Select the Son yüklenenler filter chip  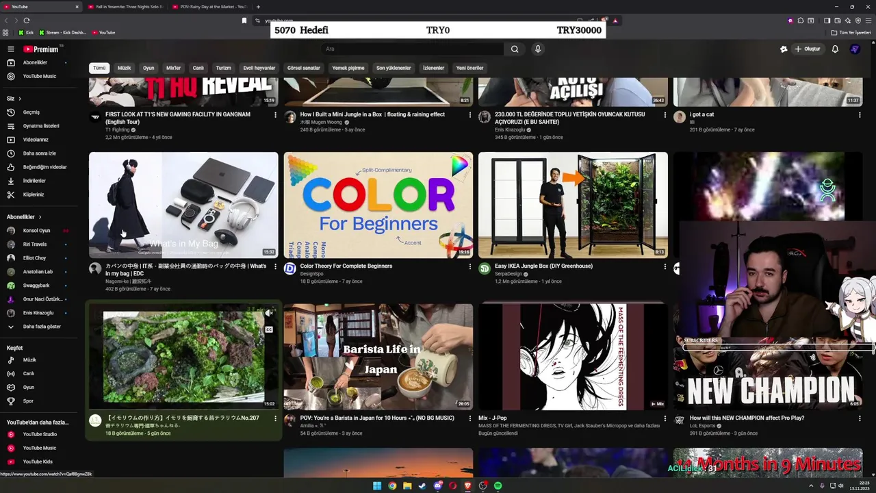coord(394,68)
